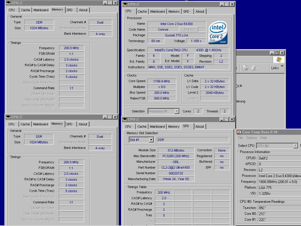Click the Core #0 temperature '21C°'

[x=279, y=214]
